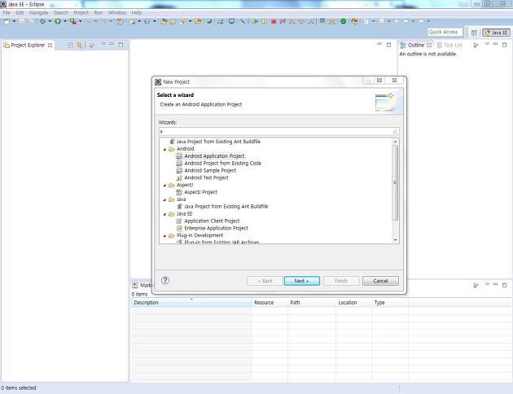Click the Run Last Tool red-badge icon
Viewport: 513px width, 394px height.
73,22
